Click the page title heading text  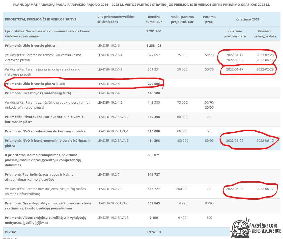click(142, 5)
